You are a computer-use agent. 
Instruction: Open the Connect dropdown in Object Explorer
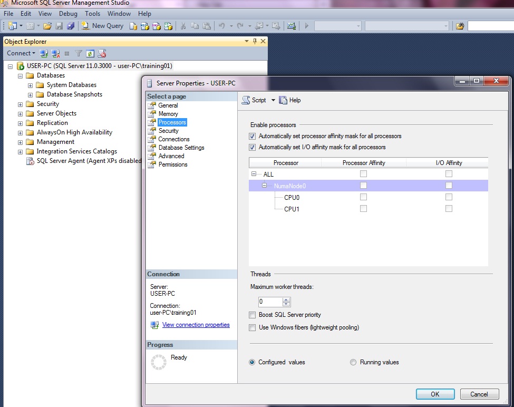click(x=33, y=53)
